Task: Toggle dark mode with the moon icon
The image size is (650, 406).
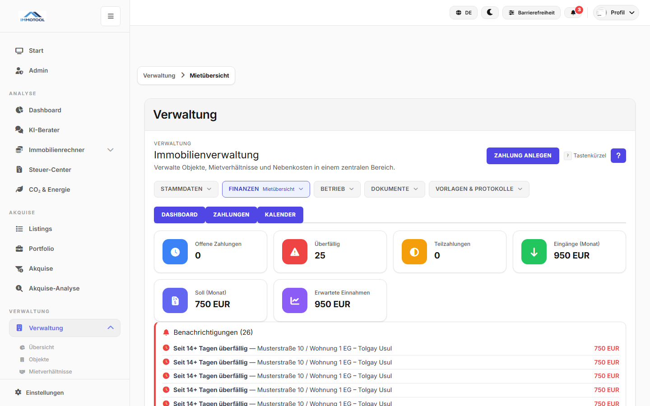Action: click(x=490, y=12)
